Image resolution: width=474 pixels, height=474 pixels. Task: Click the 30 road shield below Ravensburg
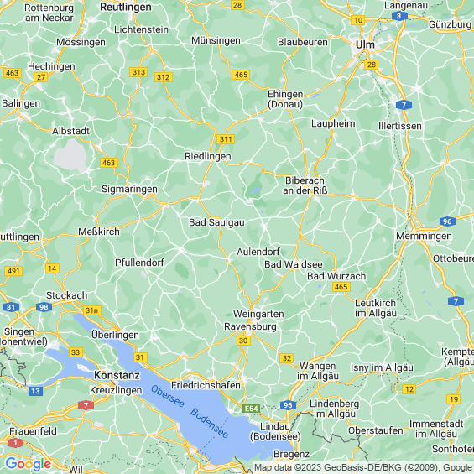[243, 341]
